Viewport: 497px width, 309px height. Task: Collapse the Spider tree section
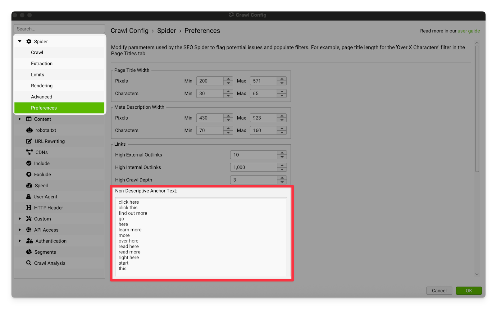(20, 41)
